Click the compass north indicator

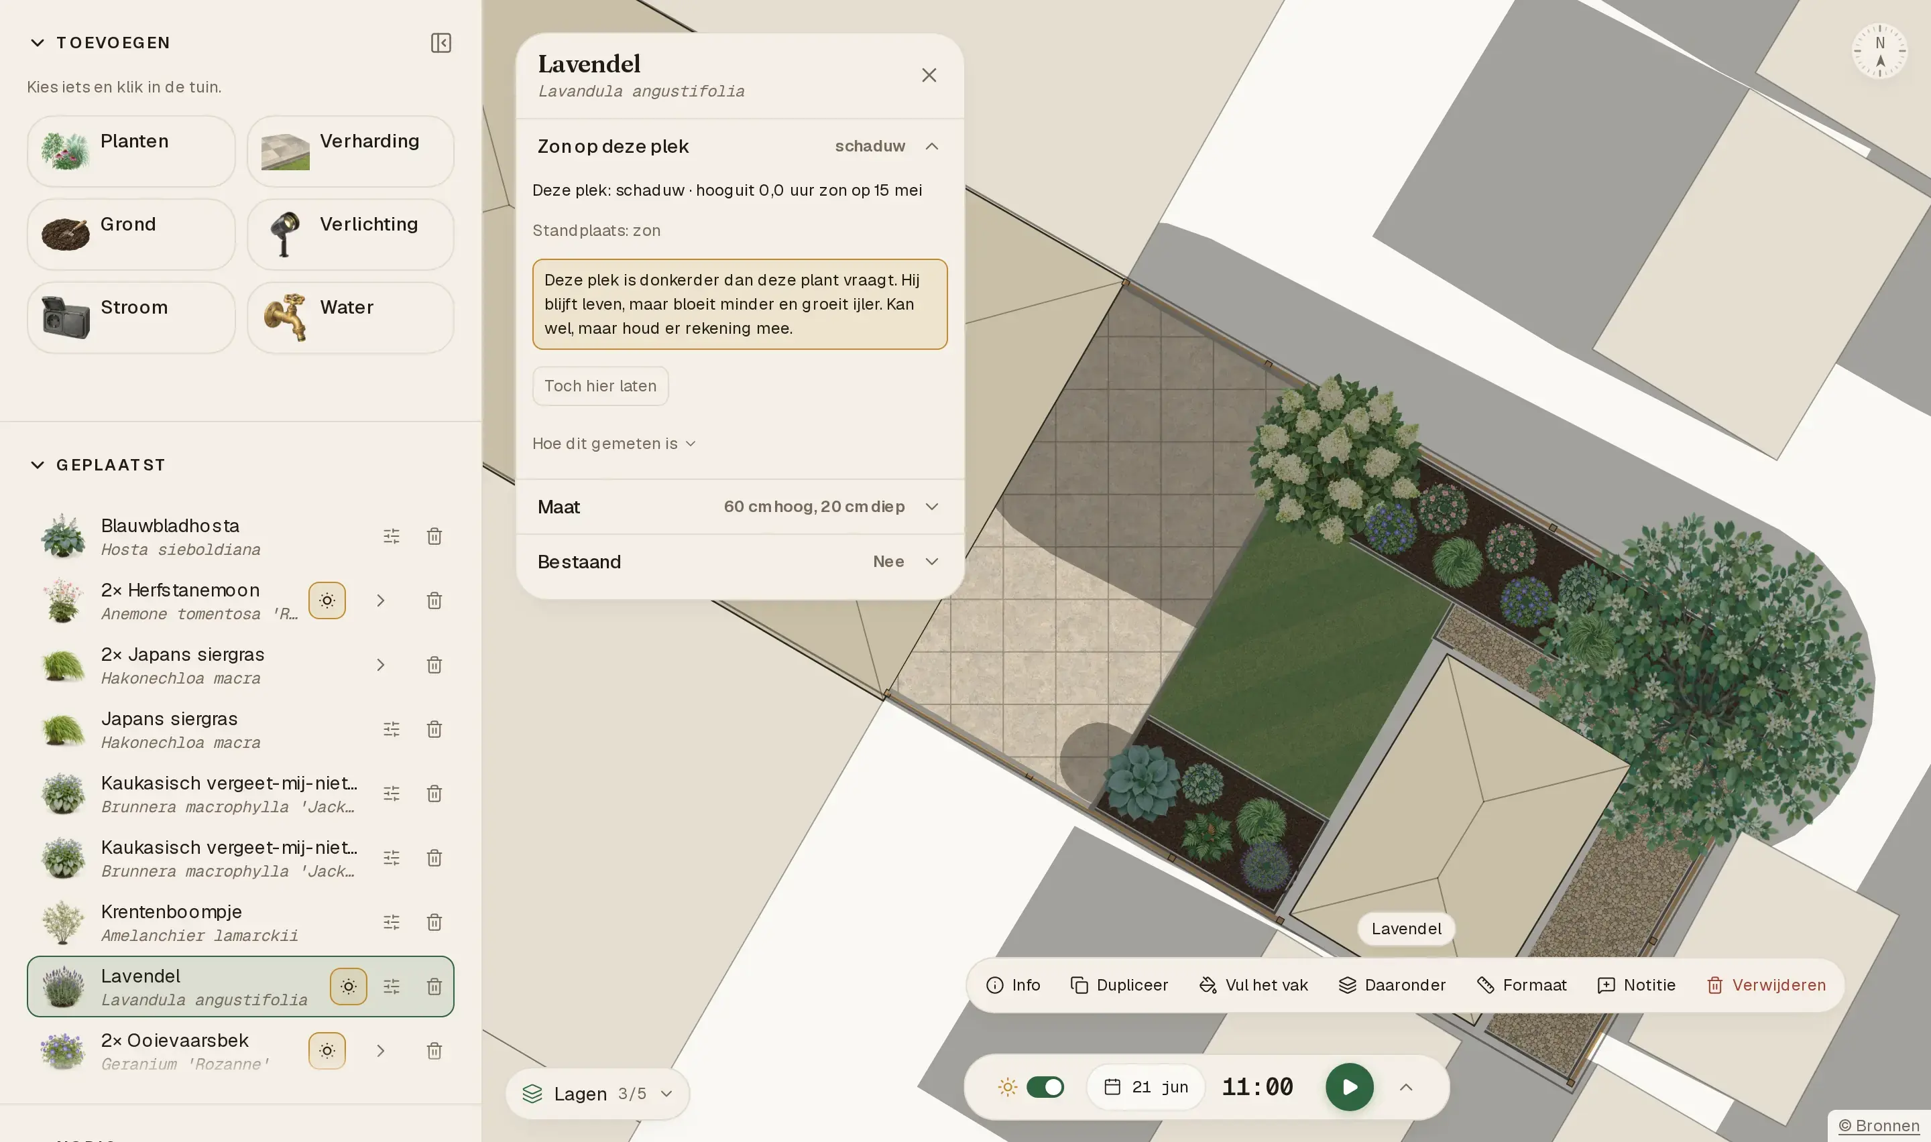pos(1879,52)
